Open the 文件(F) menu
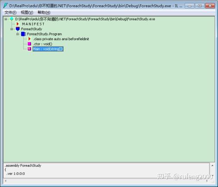The width and height of the screenshot is (218, 187). (10, 13)
